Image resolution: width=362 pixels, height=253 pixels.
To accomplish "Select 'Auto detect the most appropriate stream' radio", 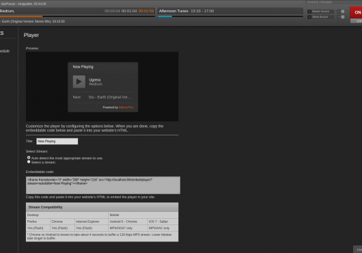I will (29, 157).
